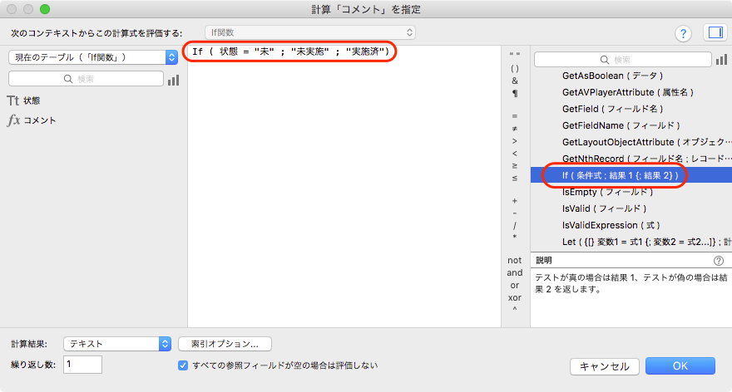The width and height of the screenshot is (732, 392).
Task: Select the 状態 text field in the field list
Action: click(x=32, y=100)
